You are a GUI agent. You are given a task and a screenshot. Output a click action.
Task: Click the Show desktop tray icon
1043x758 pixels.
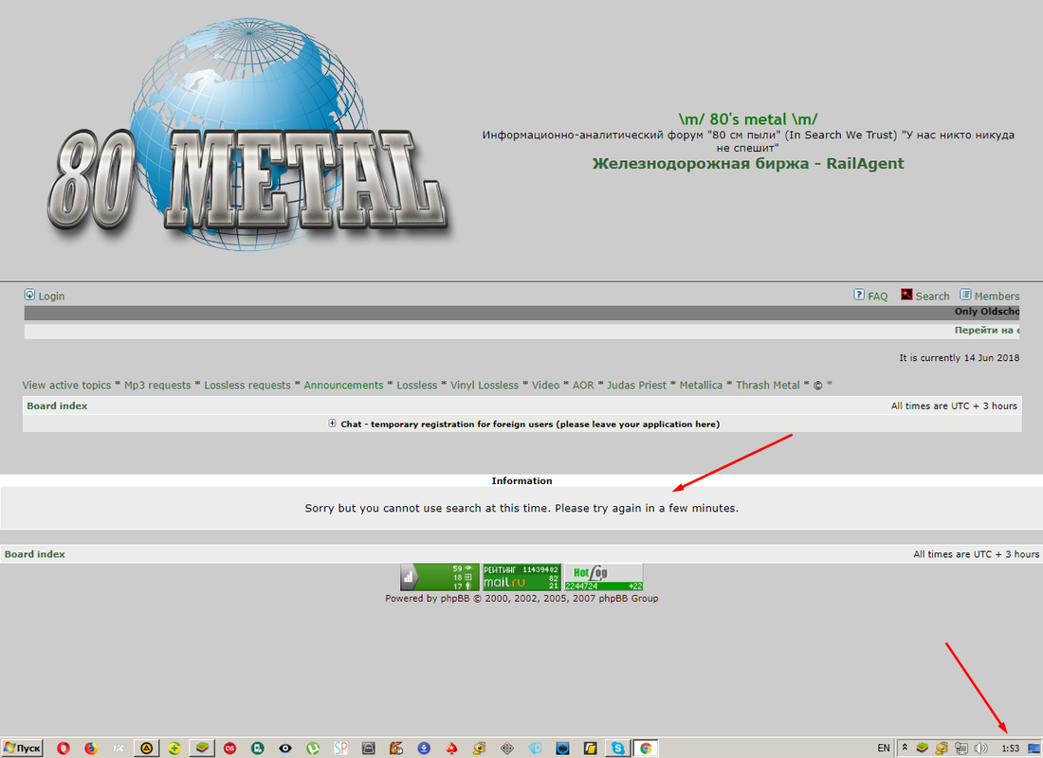click(1034, 748)
